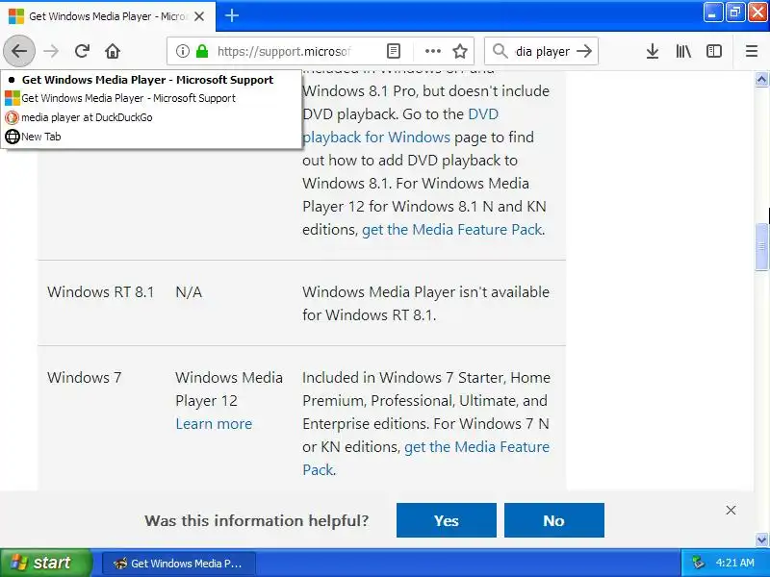The width and height of the screenshot is (770, 577).
Task: Select New Tab history entry
Action: 151,137
